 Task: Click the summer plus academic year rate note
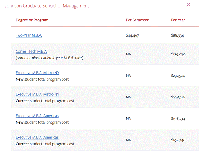coord(49,58)
